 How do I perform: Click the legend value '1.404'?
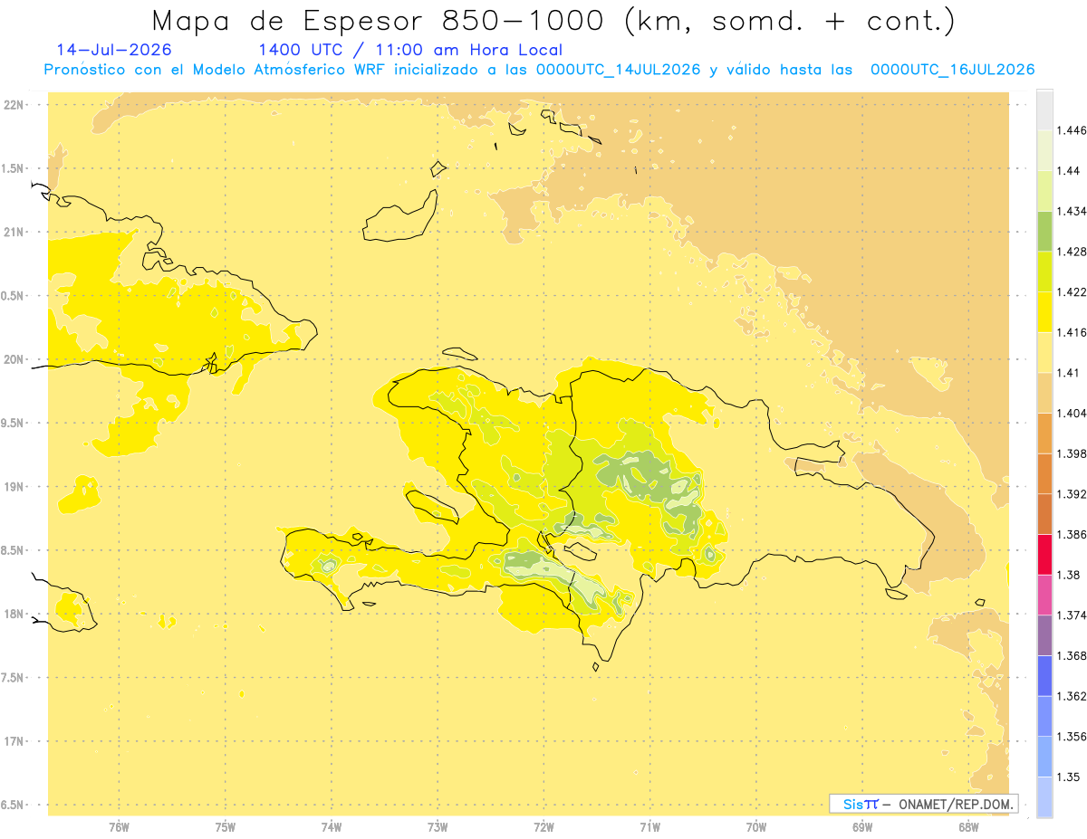tap(1073, 413)
